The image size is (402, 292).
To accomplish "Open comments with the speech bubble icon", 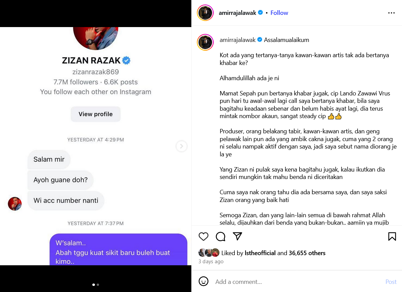I will coord(221,237).
